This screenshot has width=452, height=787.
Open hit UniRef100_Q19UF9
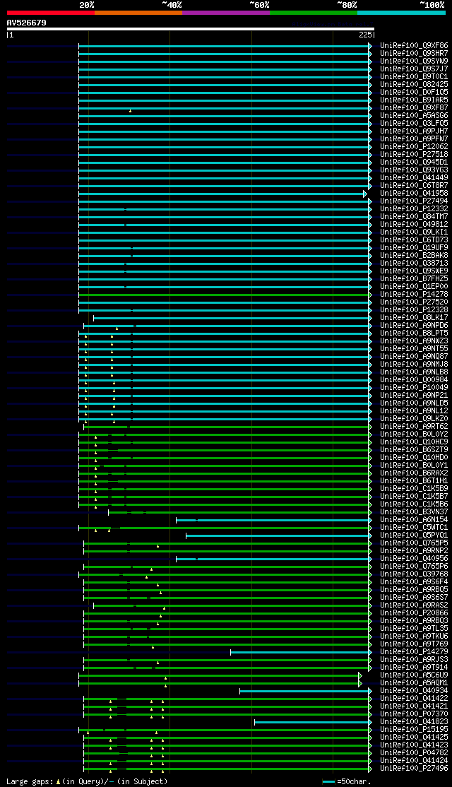[414, 248]
